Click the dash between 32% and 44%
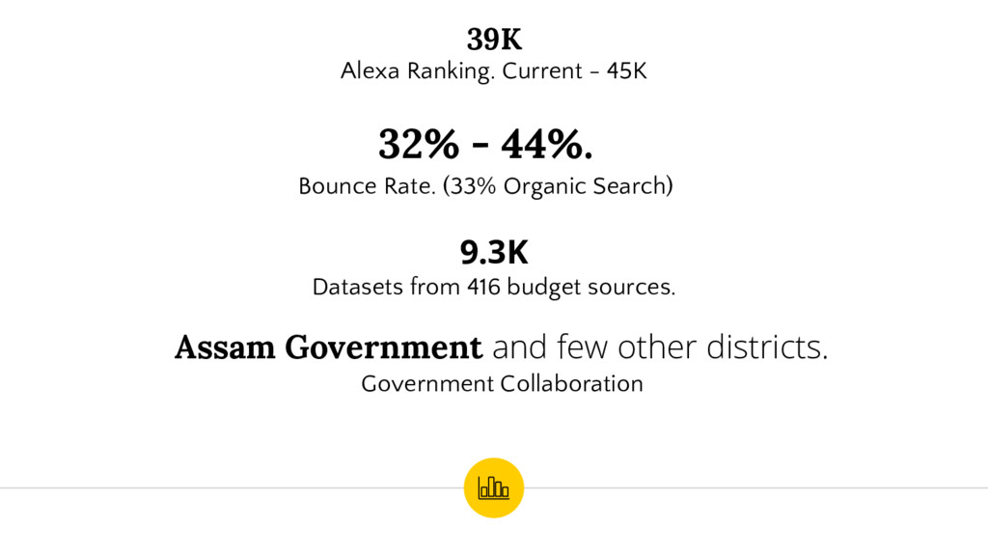 tap(480, 147)
